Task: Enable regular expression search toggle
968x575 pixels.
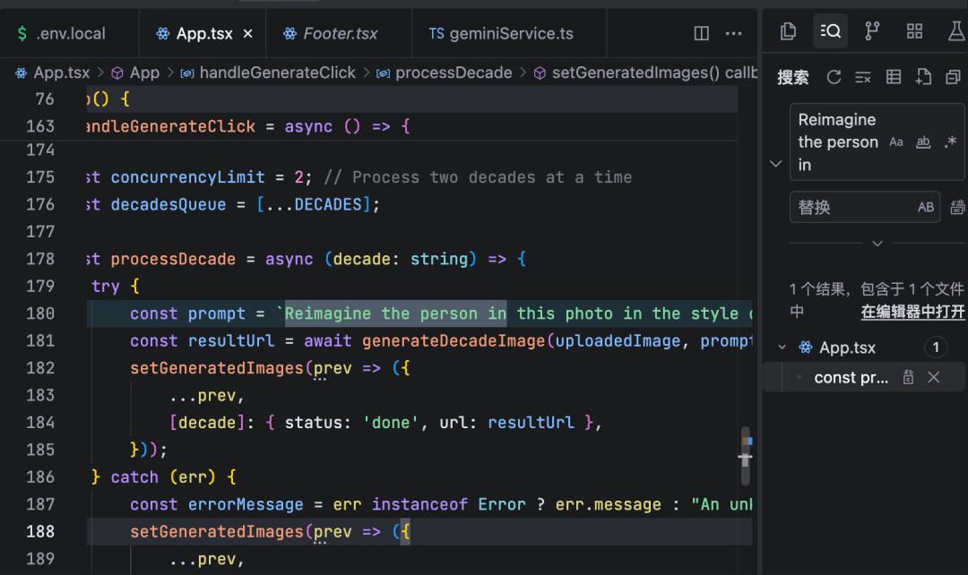Action: (950, 142)
